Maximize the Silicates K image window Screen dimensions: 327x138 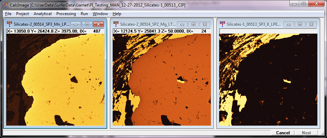click(x=300, y=24)
